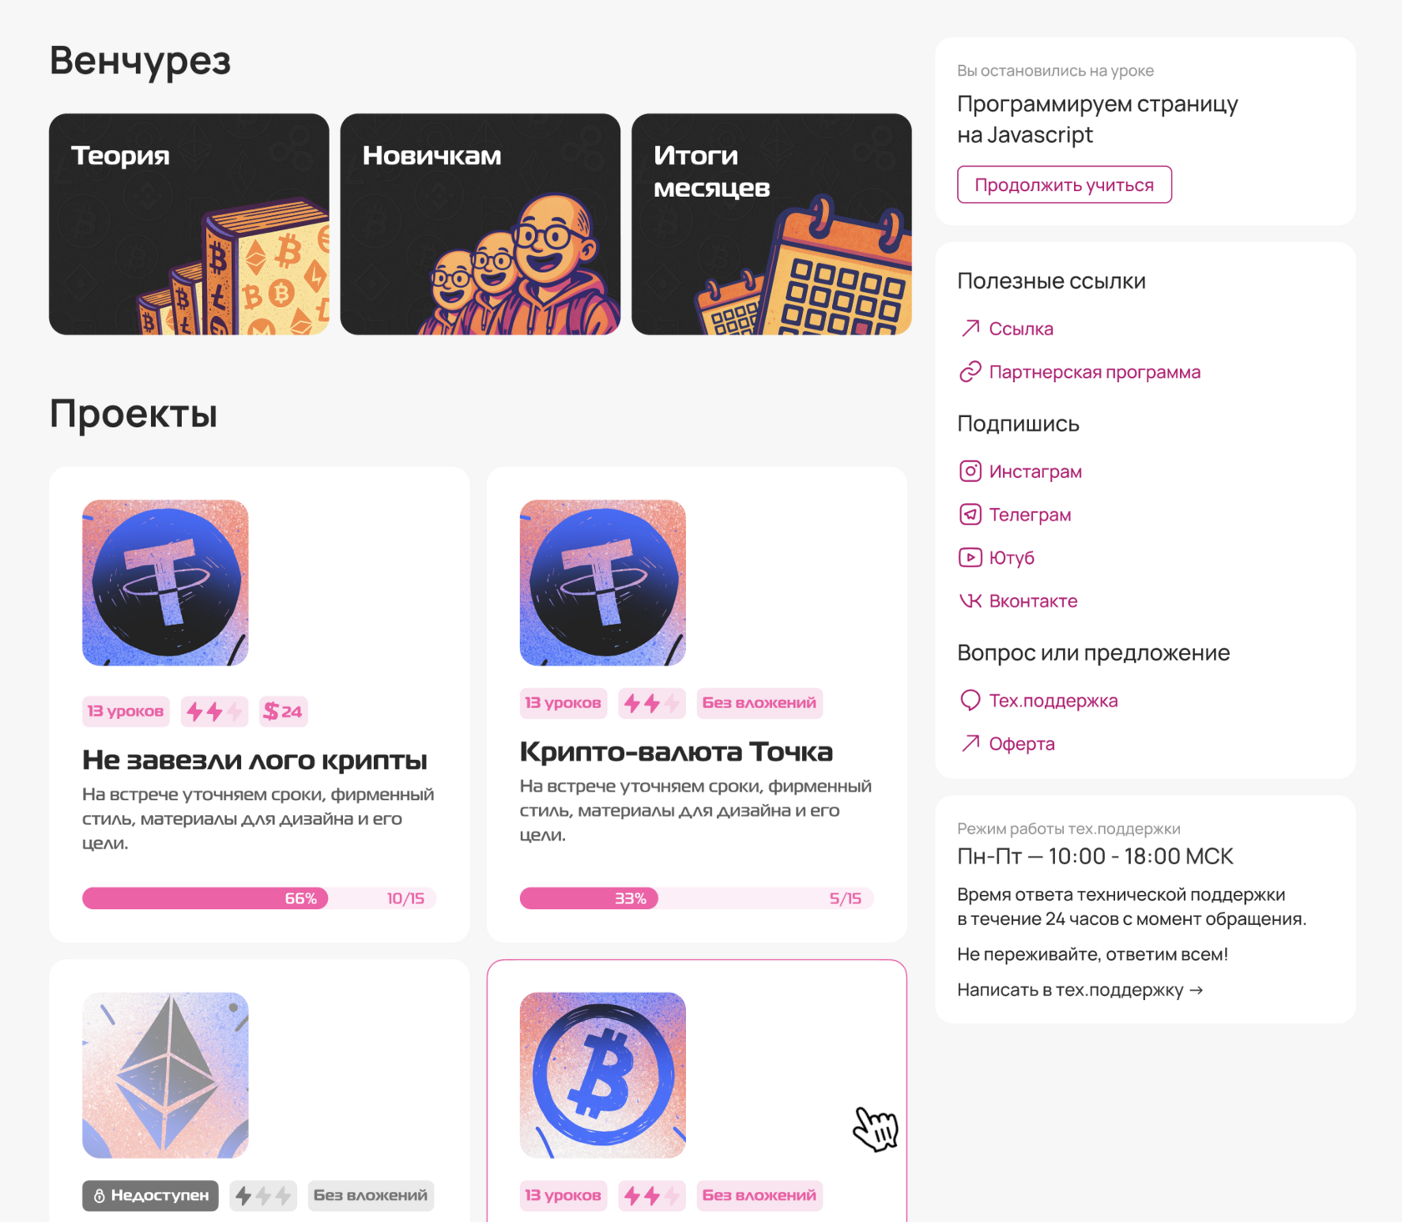1402x1222 pixels.
Task: Click the YouTube play icon
Action: point(970,557)
